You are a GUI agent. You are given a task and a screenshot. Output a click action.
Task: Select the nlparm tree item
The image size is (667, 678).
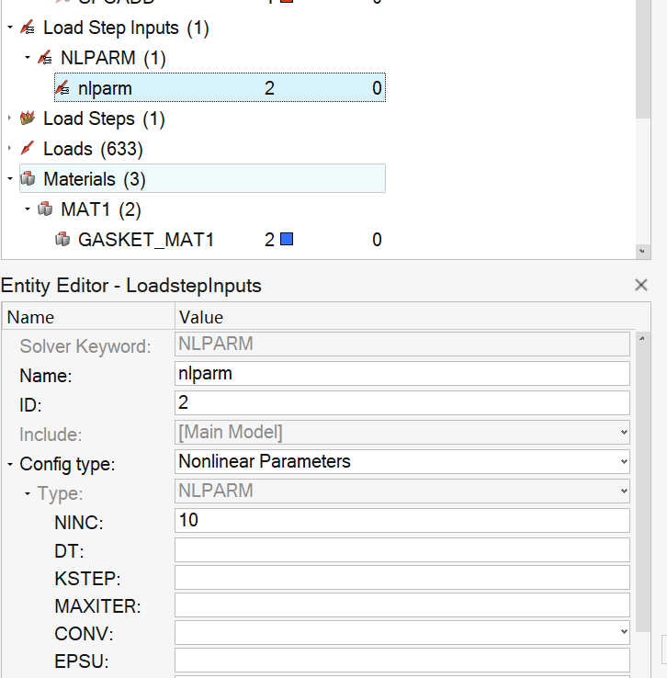[105, 89]
